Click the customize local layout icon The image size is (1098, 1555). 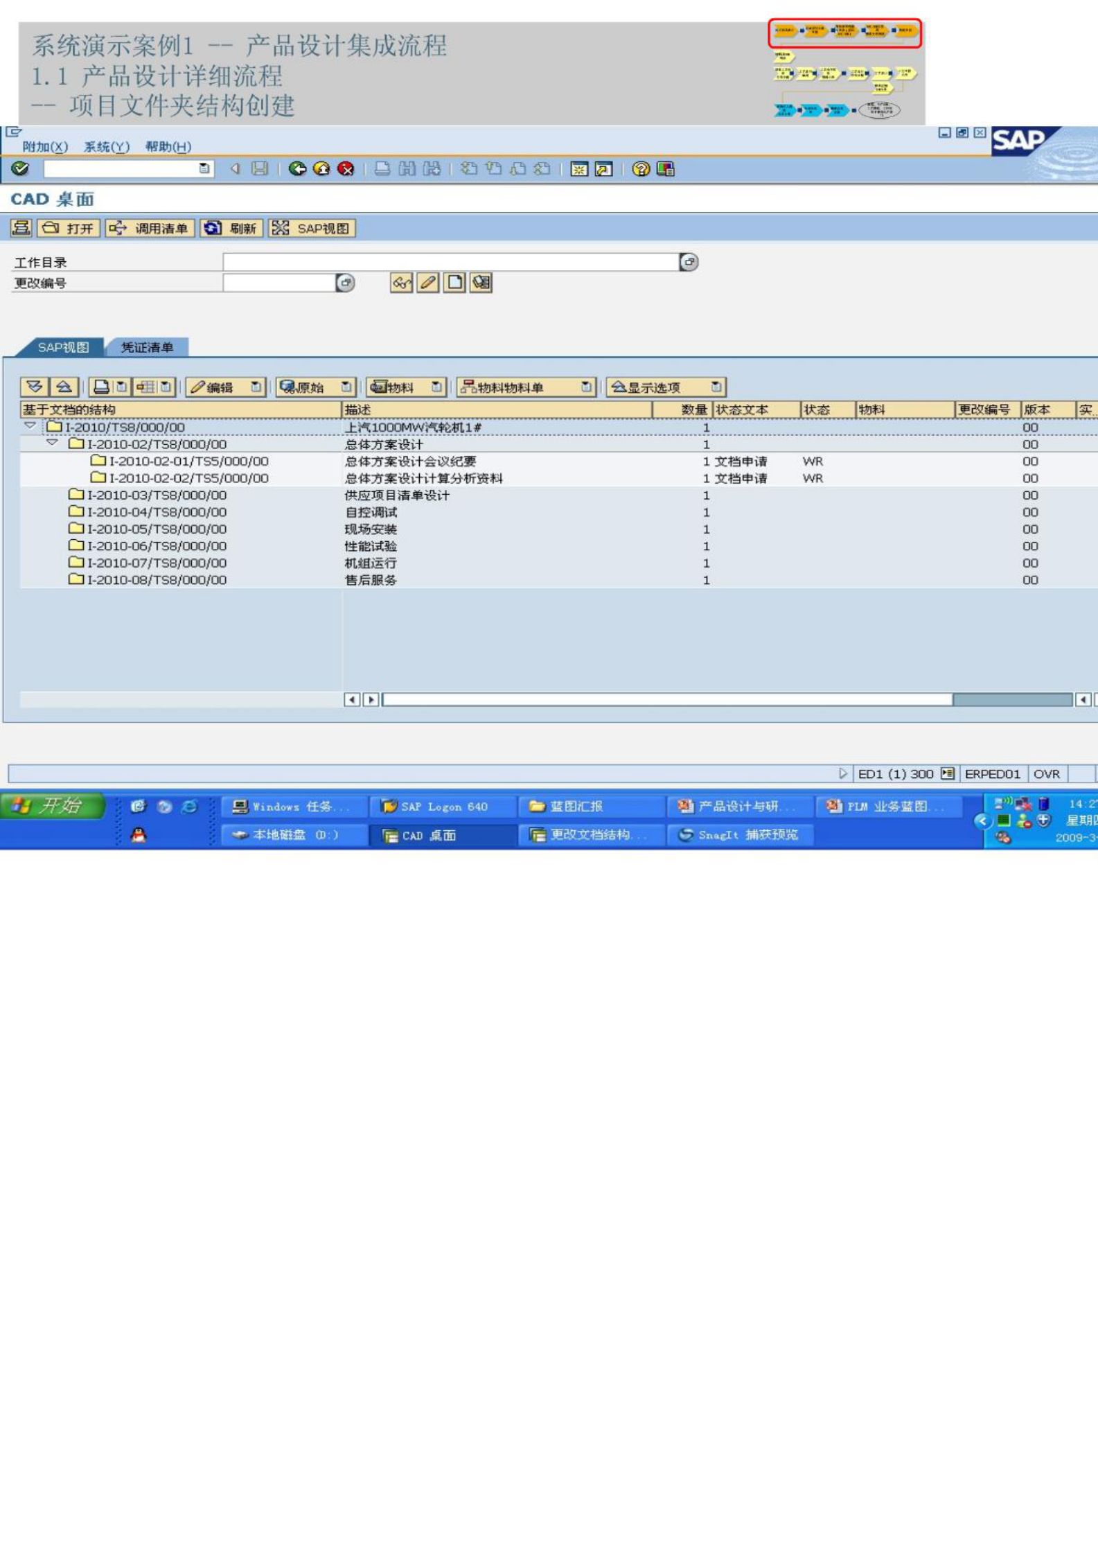click(665, 169)
